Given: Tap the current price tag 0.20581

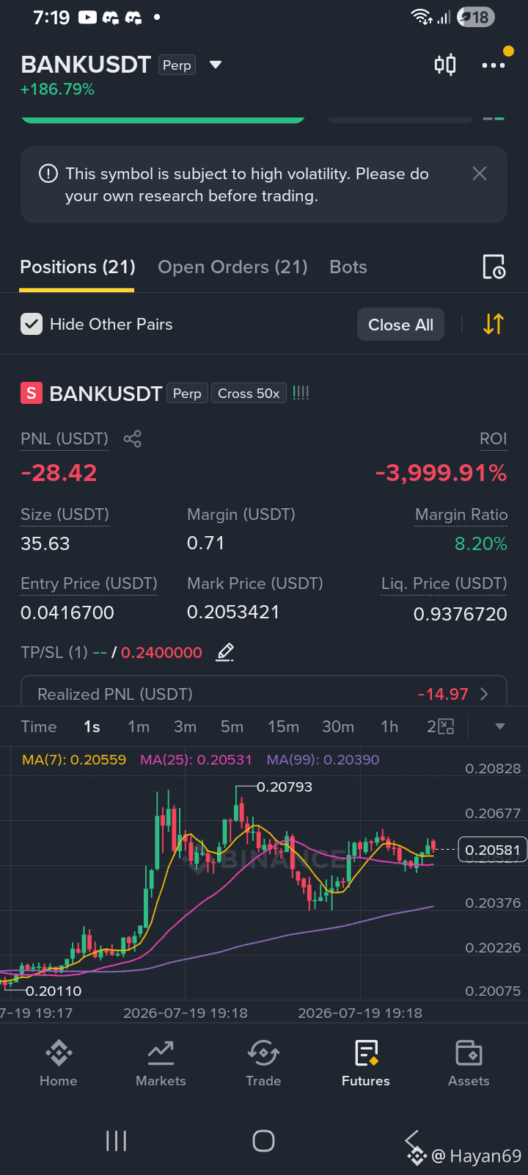Looking at the screenshot, I should tap(492, 850).
